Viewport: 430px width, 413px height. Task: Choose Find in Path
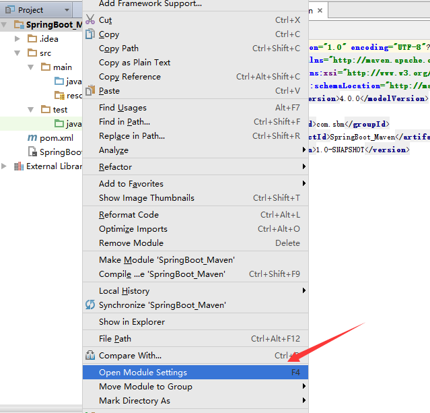click(195, 121)
